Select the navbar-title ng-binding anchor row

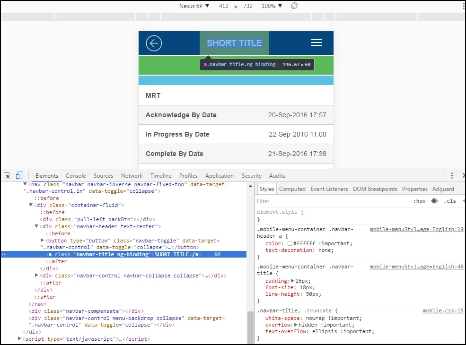123,254
